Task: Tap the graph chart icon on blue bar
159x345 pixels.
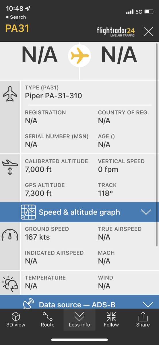Action: pyautogui.click(x=28, y=212)
